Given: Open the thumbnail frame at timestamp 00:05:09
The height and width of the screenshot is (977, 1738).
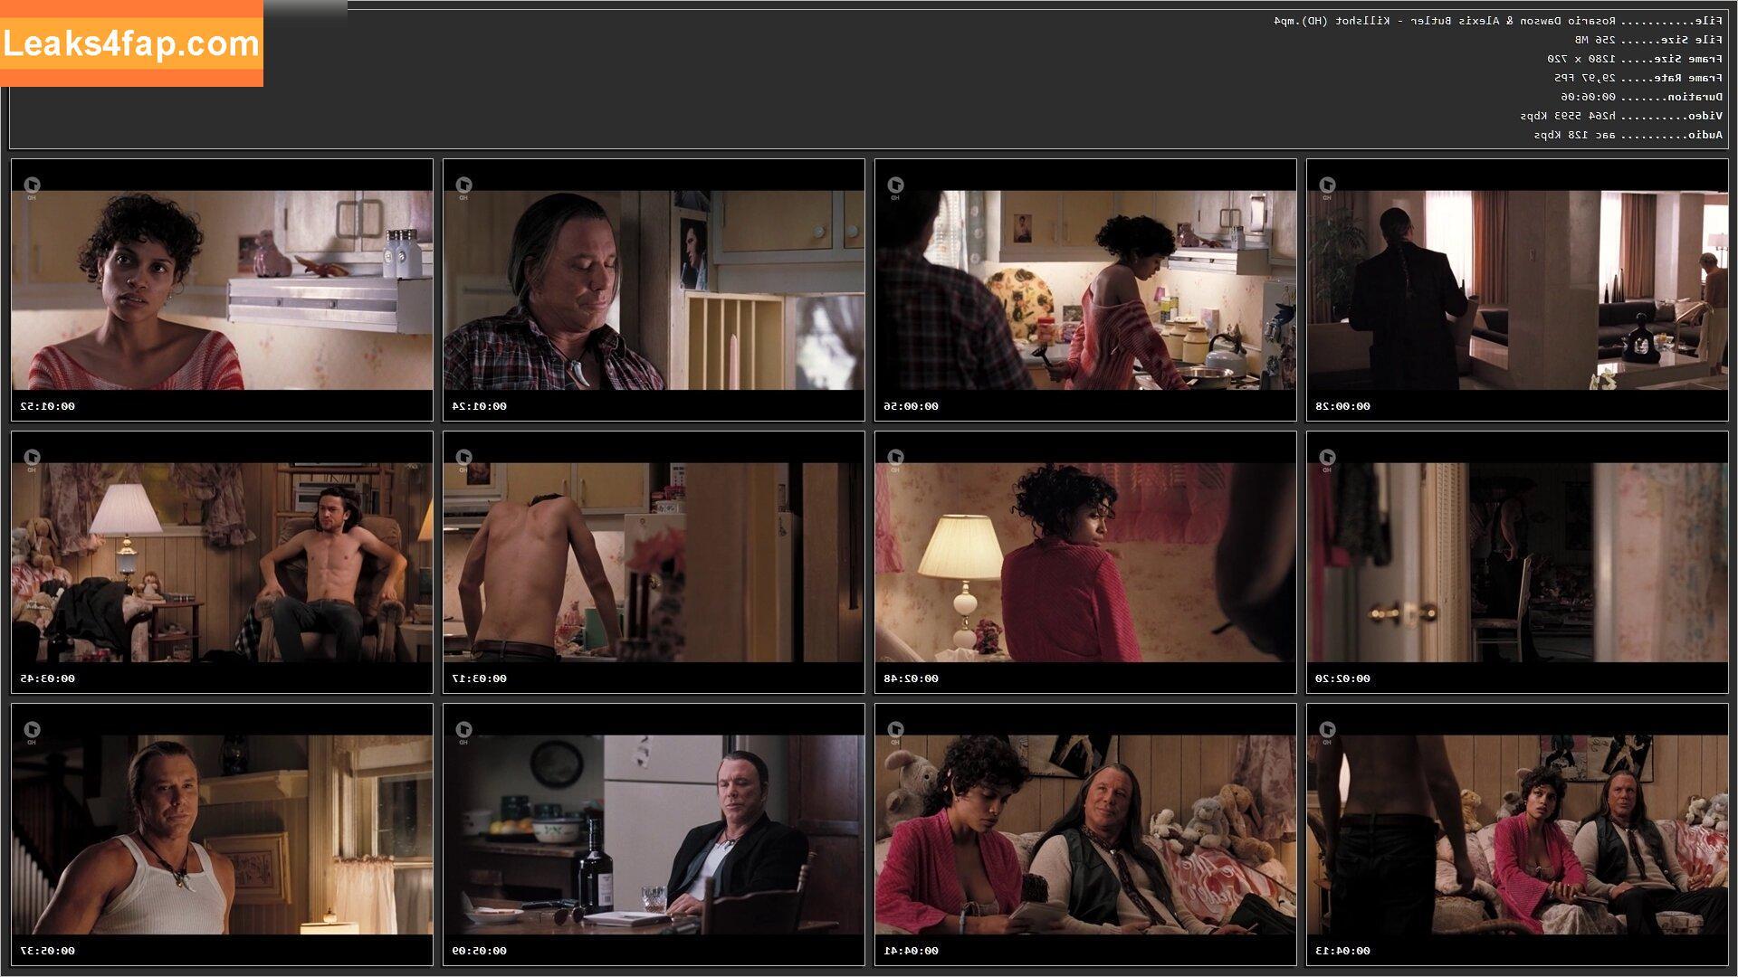Looking at the screenshot, I should 654,834.
